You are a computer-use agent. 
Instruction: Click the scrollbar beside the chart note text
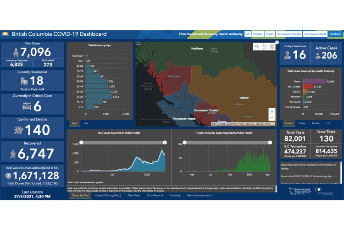[x=276, y=189]
